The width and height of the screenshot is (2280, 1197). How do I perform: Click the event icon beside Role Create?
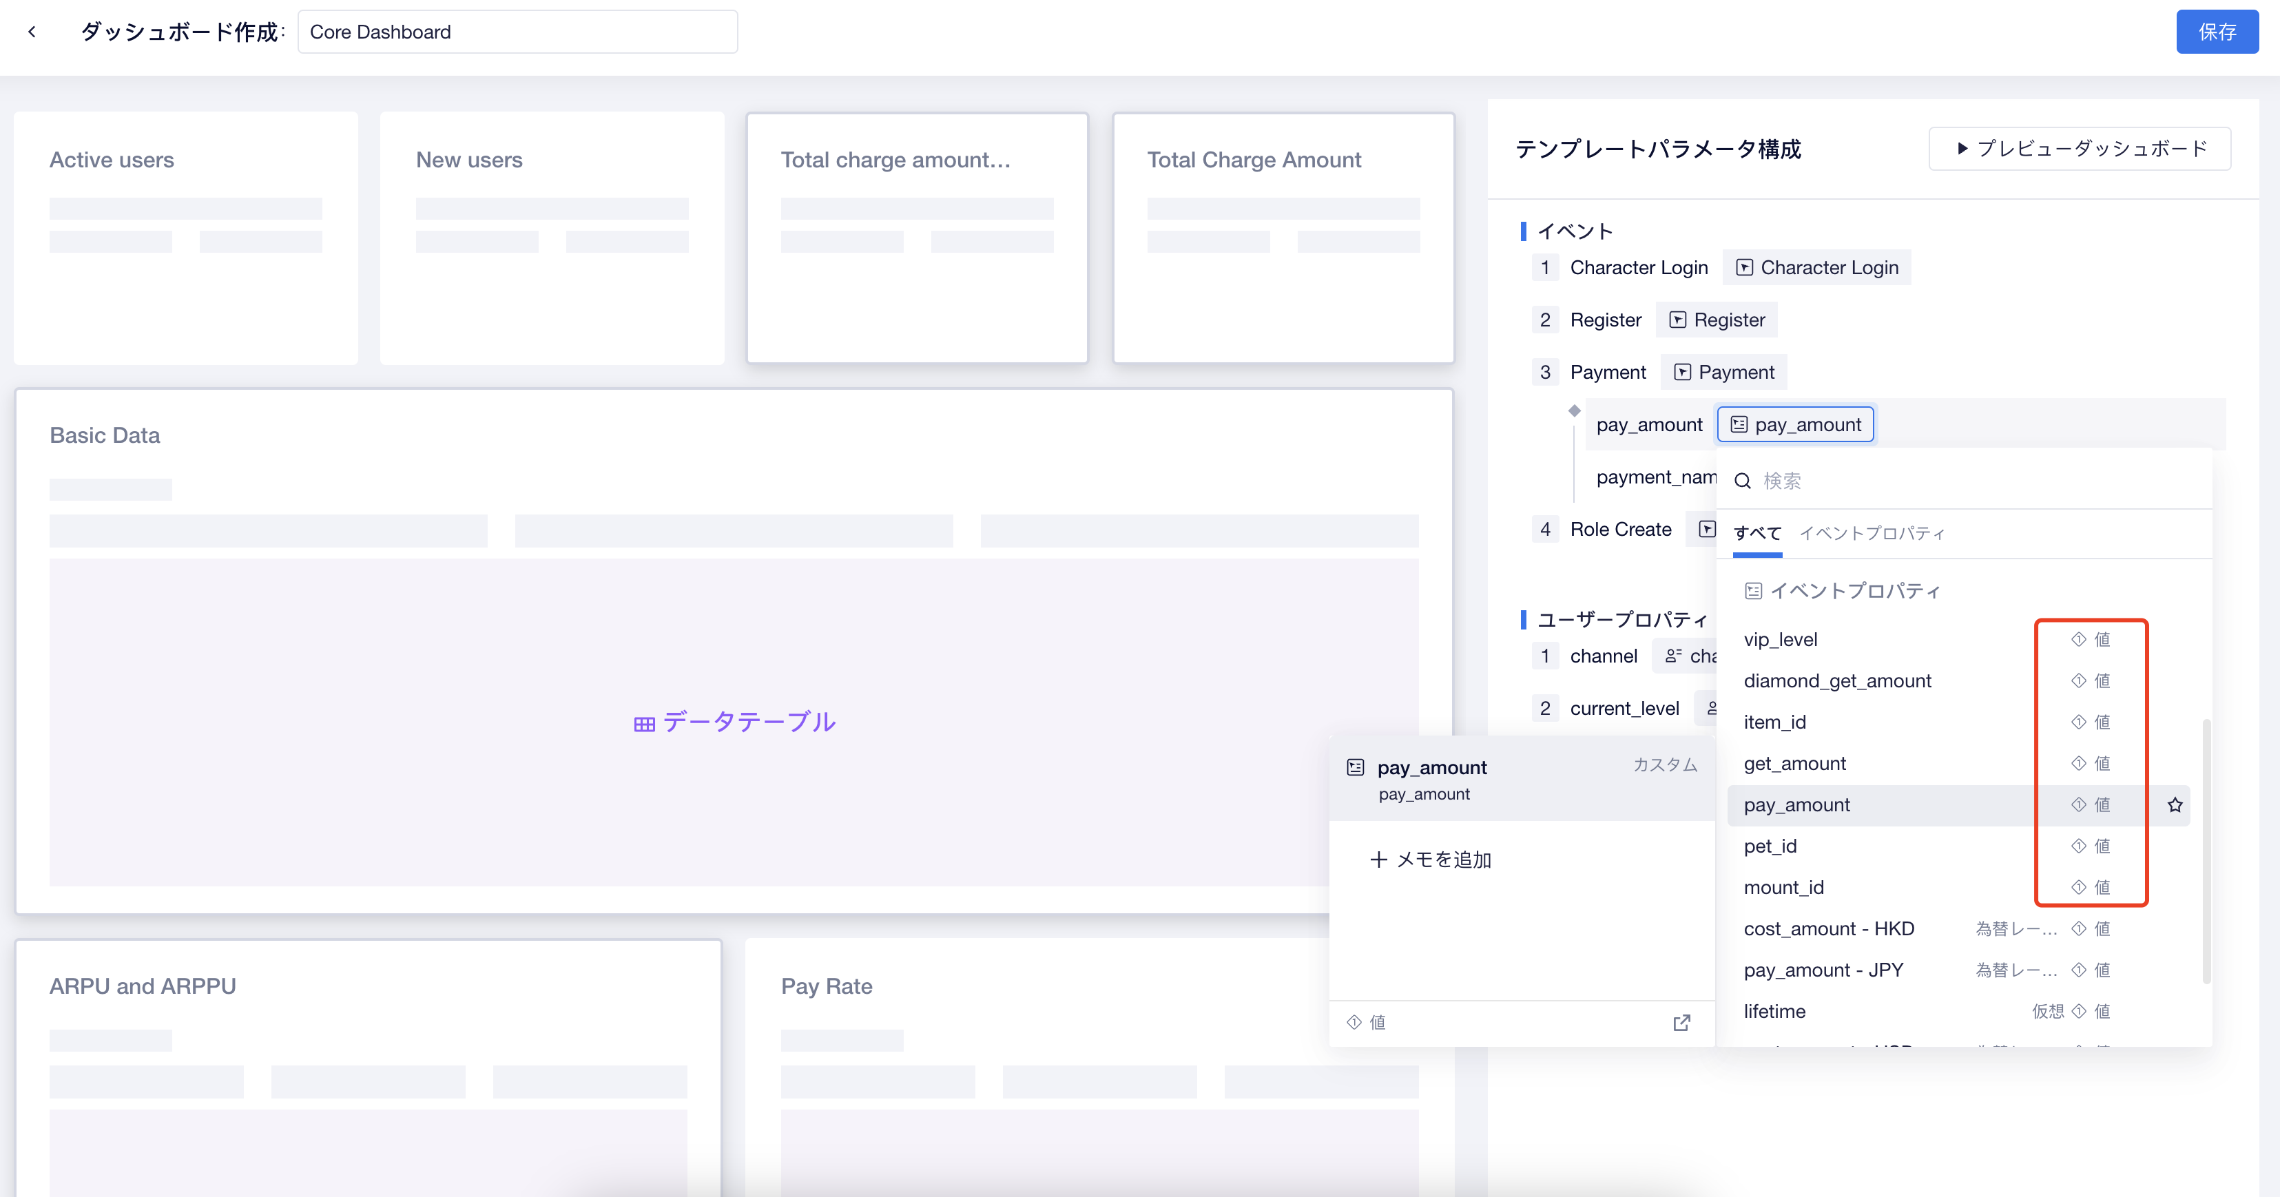[1708, 529]
